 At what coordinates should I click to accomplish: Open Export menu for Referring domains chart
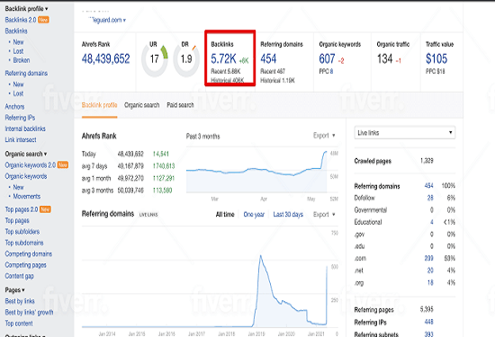click(x=324, y=215)
